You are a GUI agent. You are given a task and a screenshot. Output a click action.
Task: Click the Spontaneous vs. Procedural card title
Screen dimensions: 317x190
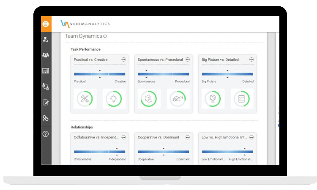click(x=160, y=60)
